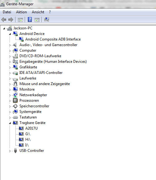The width and height of the screenshot is (156, 180).
Task: Click the Netzwerkadapter network icon
Action: (15, 95)
